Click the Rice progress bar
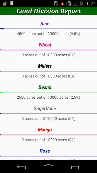The image size is (97, 173). [x=48, y=29]
